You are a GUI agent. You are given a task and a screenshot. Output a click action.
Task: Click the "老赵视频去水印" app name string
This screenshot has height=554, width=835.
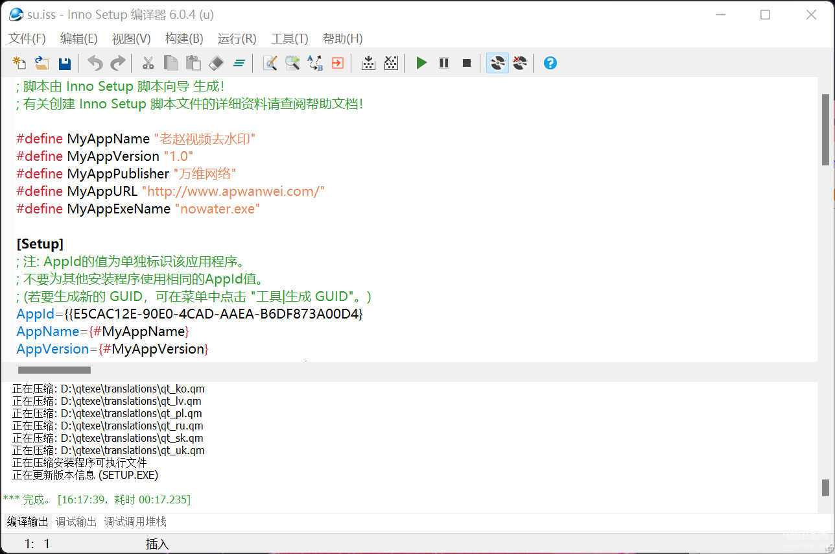(204, 139)
